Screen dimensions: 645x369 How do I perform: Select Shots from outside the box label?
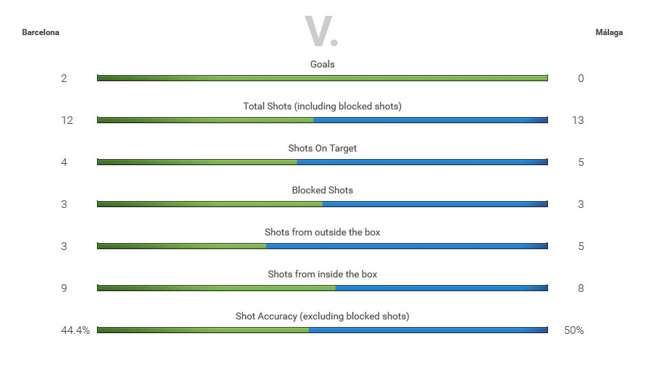coord(322,232)
